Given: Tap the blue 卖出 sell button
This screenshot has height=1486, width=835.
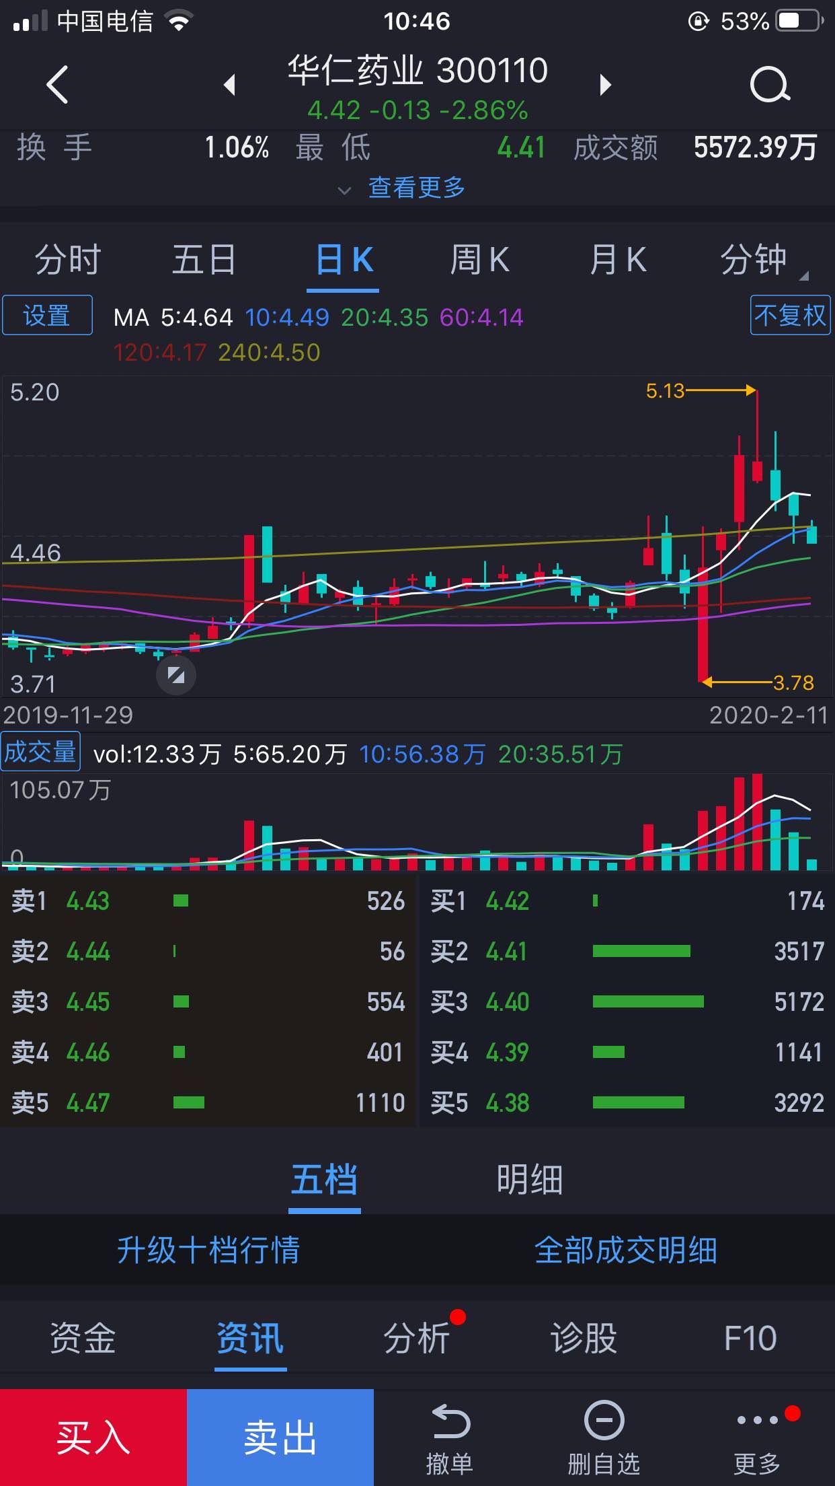Looking at the screenshot, I should 280,1438.
